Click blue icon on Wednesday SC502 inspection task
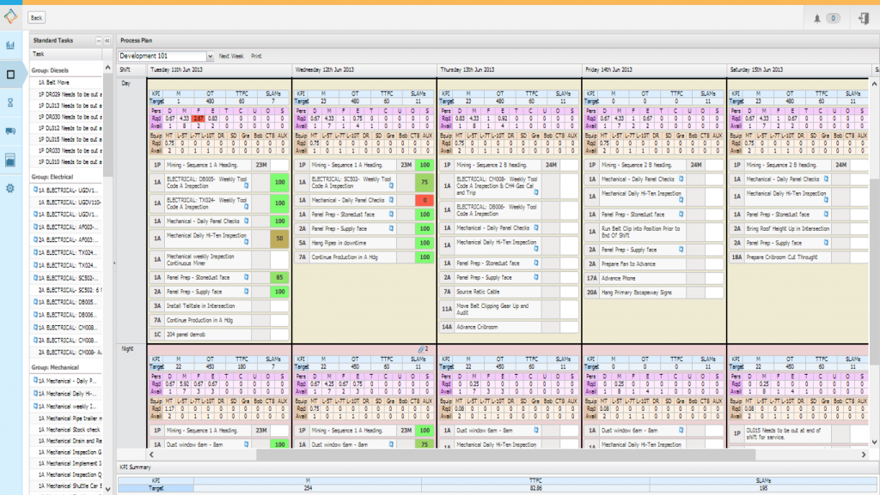Image resolution: width=880 pixels, height=495 pixels. pos(391,186)
